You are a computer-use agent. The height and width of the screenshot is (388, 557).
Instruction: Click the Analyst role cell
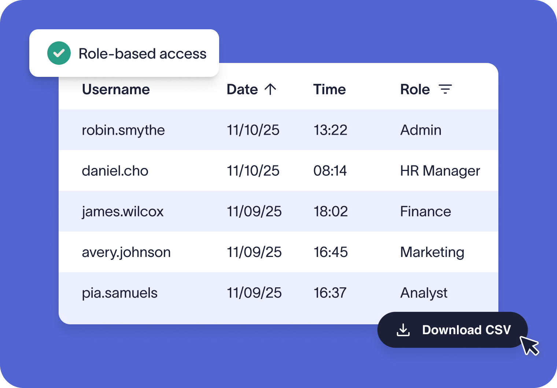pyautogui.click(x=424, y=292)
